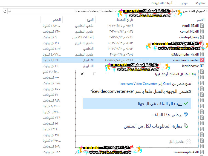The width and height of the screenshot is (208, 156).
Task: Click the refresh icon beside address bar
Action: [5, 11]
